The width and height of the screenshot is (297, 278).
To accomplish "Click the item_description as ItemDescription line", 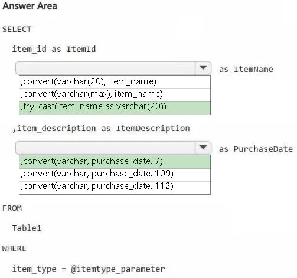I will pos(101,129).
